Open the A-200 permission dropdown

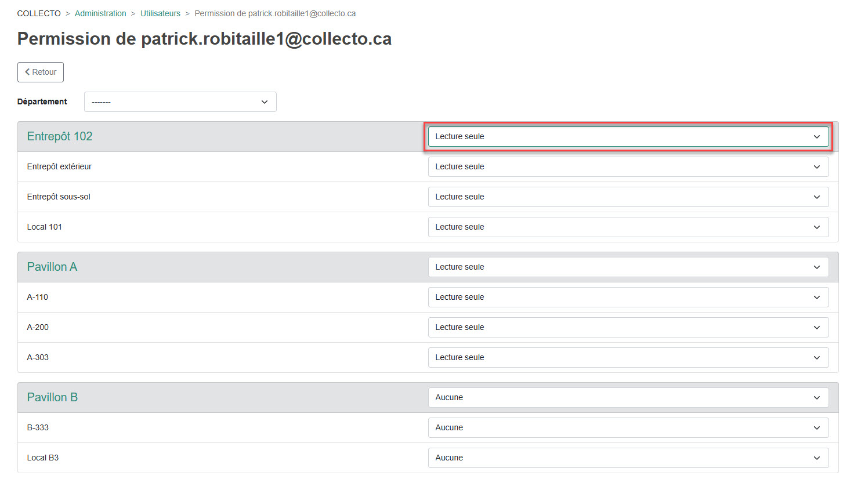628,328
